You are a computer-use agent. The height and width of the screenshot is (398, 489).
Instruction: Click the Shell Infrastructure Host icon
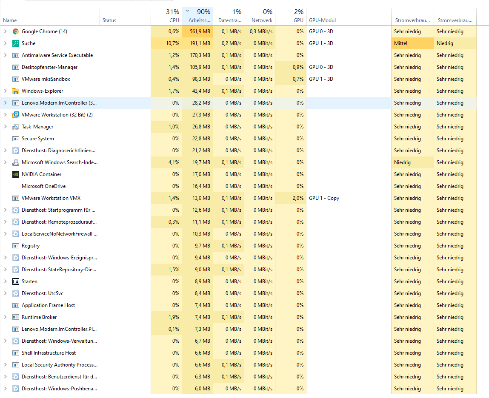(16, 353)
